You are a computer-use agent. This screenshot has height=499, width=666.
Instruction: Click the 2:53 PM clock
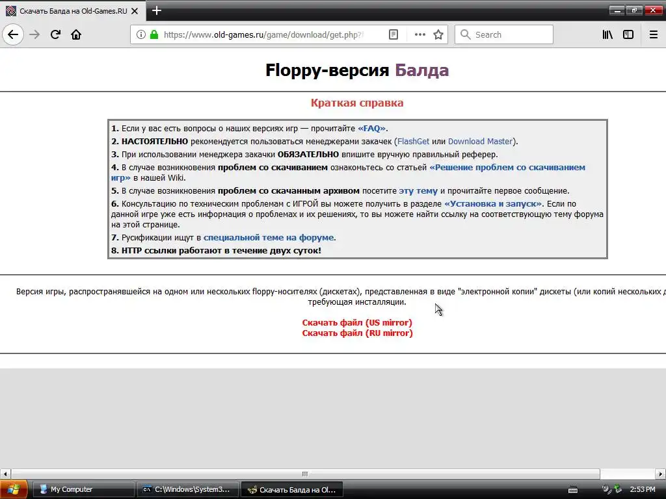[642, 489]
